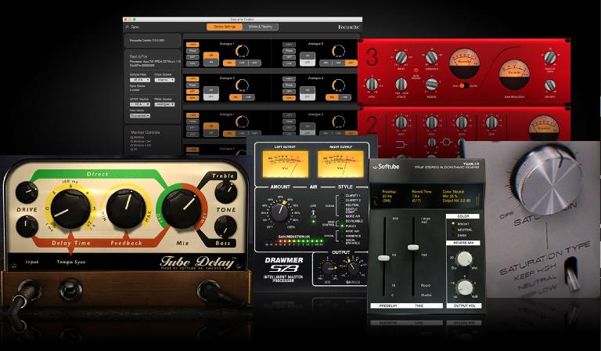Image resolution: width=601 pixels, height=351 pixels.
Task: Flip the Air switch on Drawmer S73
Action: tap(314, 213)
